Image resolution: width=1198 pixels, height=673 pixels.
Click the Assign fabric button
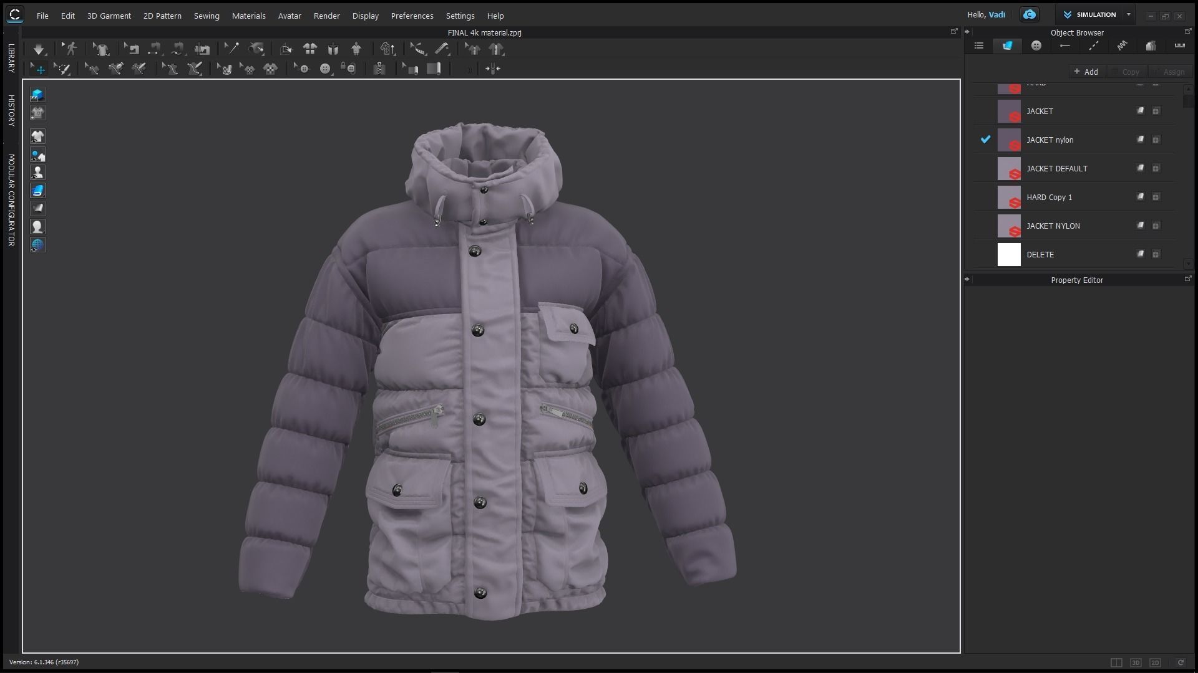(1169, 72)
